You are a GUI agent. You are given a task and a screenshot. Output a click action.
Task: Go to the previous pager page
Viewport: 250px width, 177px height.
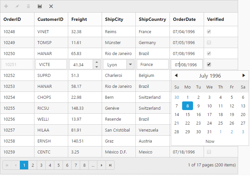coord(16,165)
